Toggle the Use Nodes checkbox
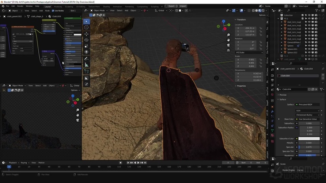Image resolution: width=326 pixels, height=183 pixels. tap(53, 11)
